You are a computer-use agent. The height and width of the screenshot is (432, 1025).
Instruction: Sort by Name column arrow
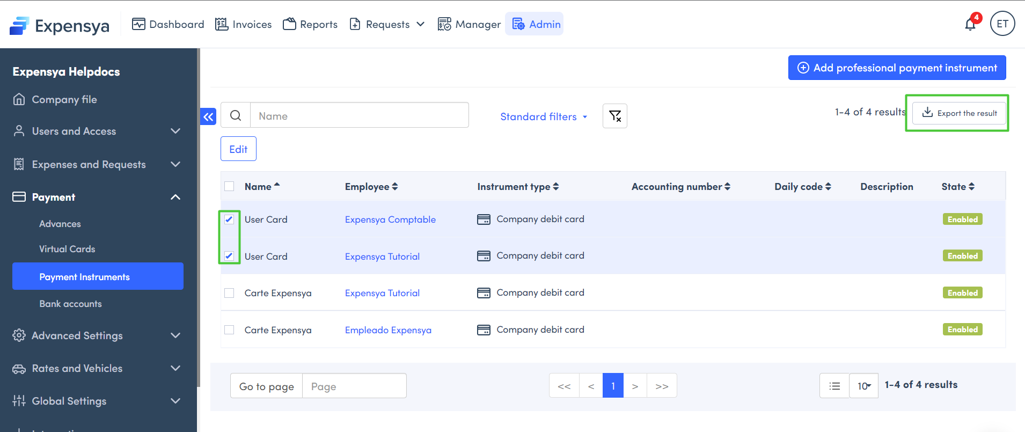click(277, 186)
